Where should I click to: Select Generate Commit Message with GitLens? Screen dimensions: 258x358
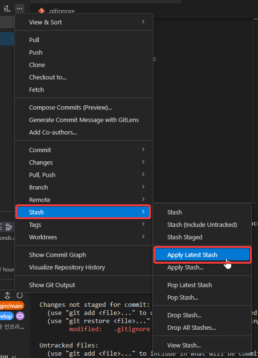click(84, 120)
